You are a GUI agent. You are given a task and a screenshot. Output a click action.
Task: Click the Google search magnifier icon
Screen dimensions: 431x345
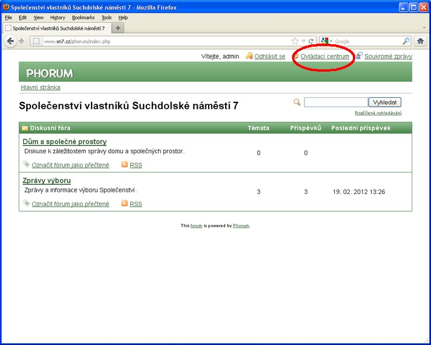coord(406,41)
